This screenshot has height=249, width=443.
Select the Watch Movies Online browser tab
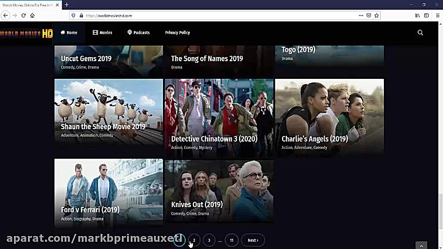click(x=31, y=5)
